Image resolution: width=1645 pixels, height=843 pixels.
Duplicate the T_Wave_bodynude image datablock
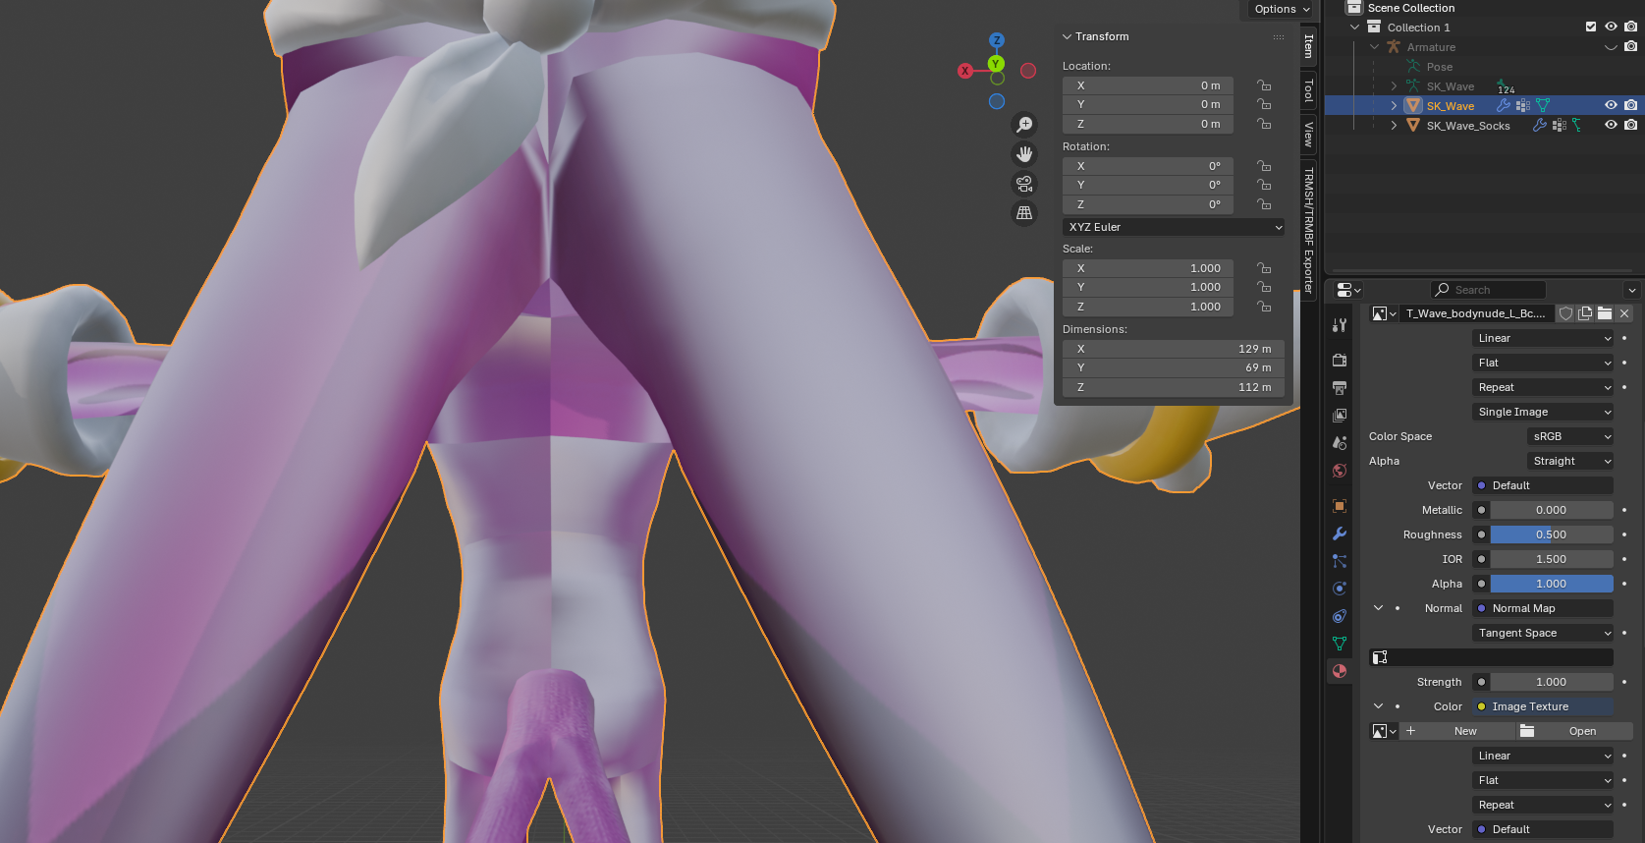(1585, 313)
